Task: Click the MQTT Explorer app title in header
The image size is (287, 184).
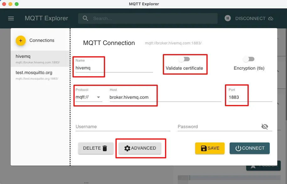Action: [x=46, y=18]
